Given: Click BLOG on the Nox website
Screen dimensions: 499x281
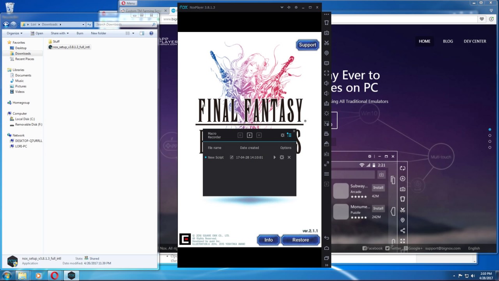Looking at the screenshot, I should click(x=448, y=41).
